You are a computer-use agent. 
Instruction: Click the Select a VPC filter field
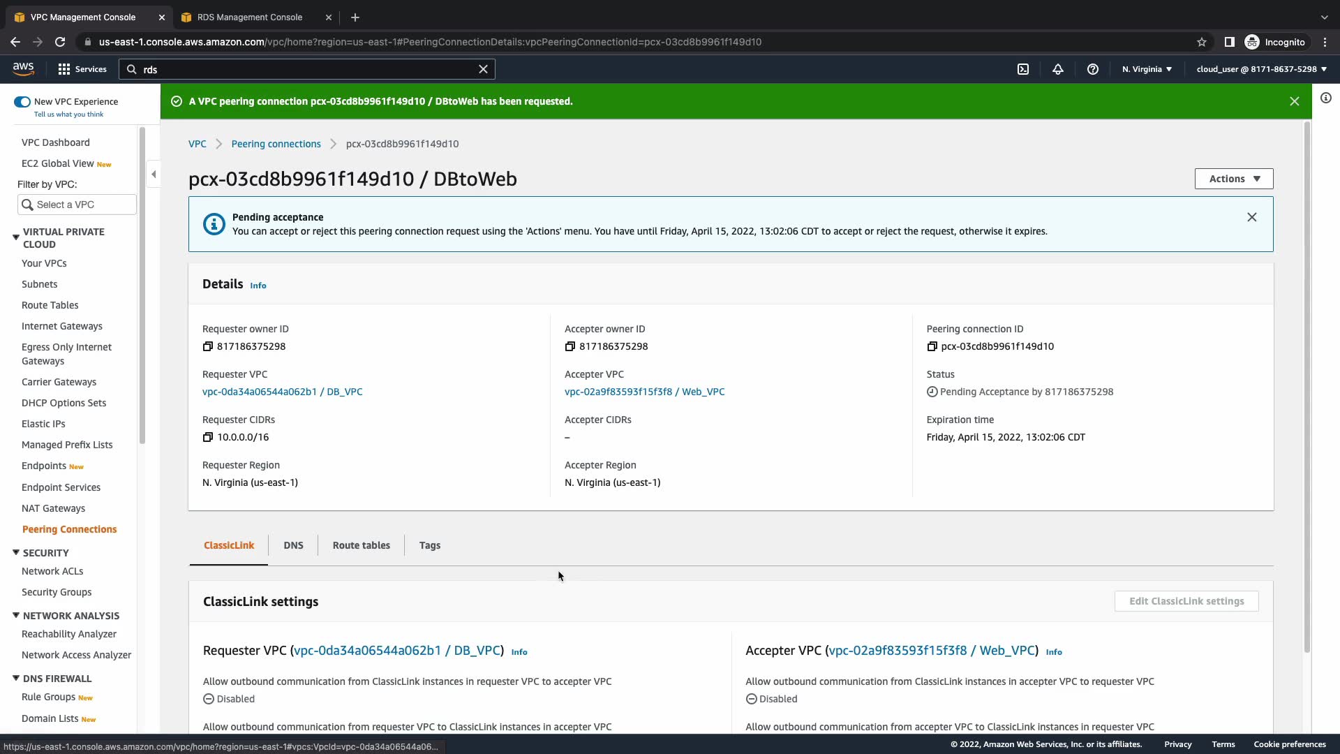pos(77,205)
